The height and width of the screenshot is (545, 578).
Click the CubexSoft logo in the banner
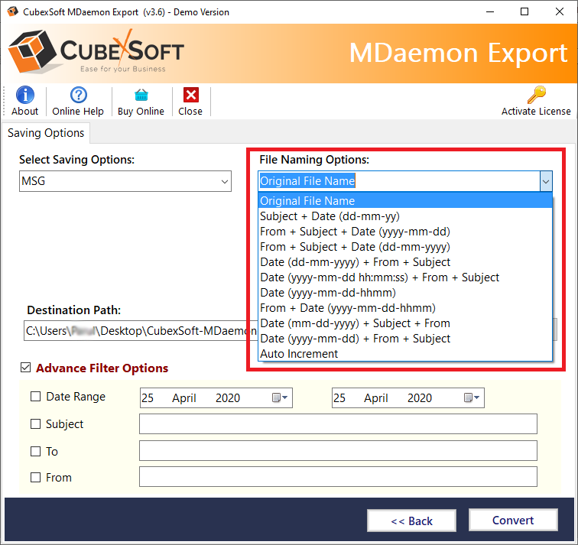coord(96,51)
